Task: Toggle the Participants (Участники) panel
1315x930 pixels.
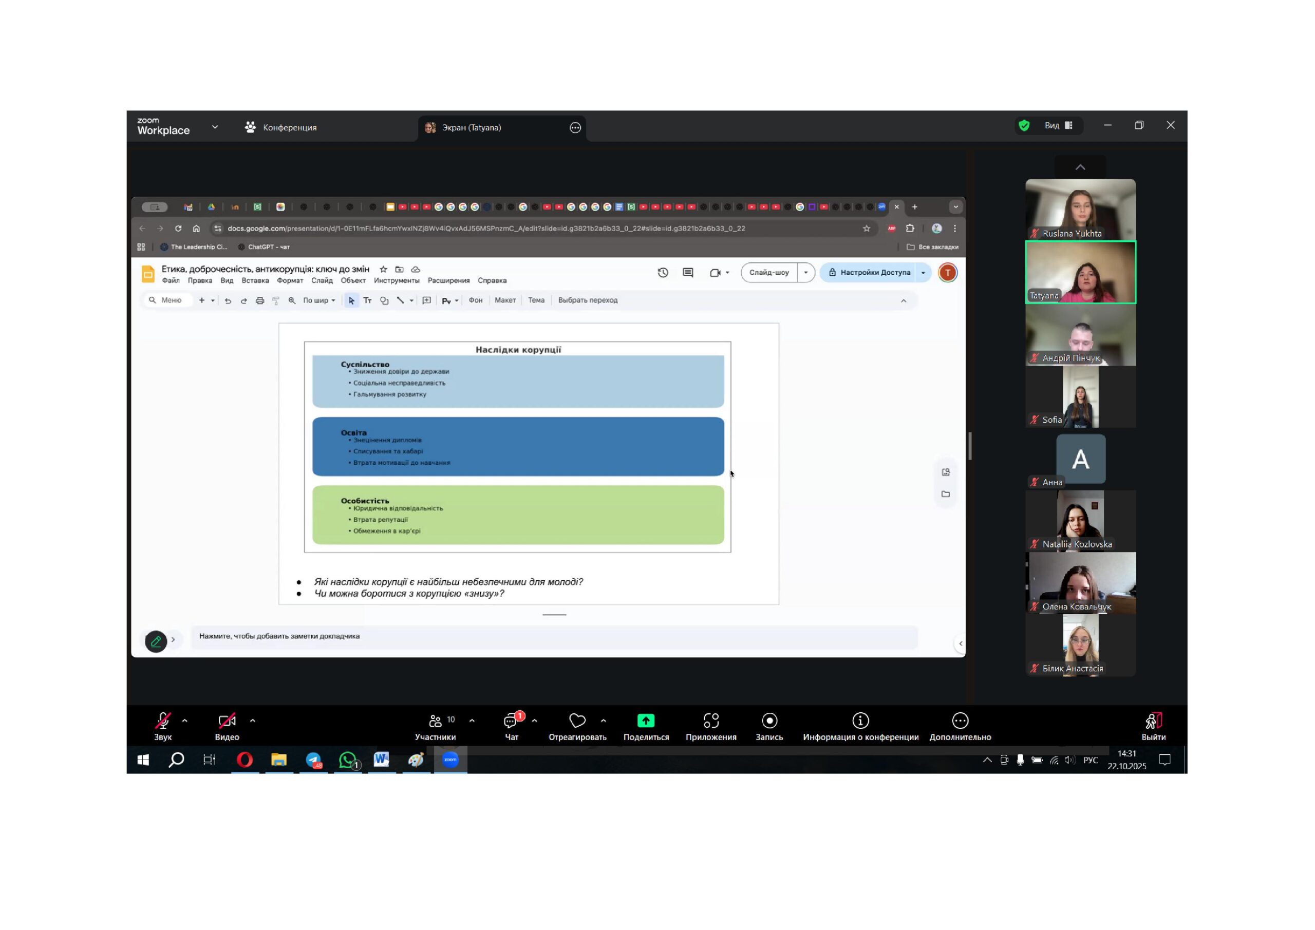Action: (435, 720)
